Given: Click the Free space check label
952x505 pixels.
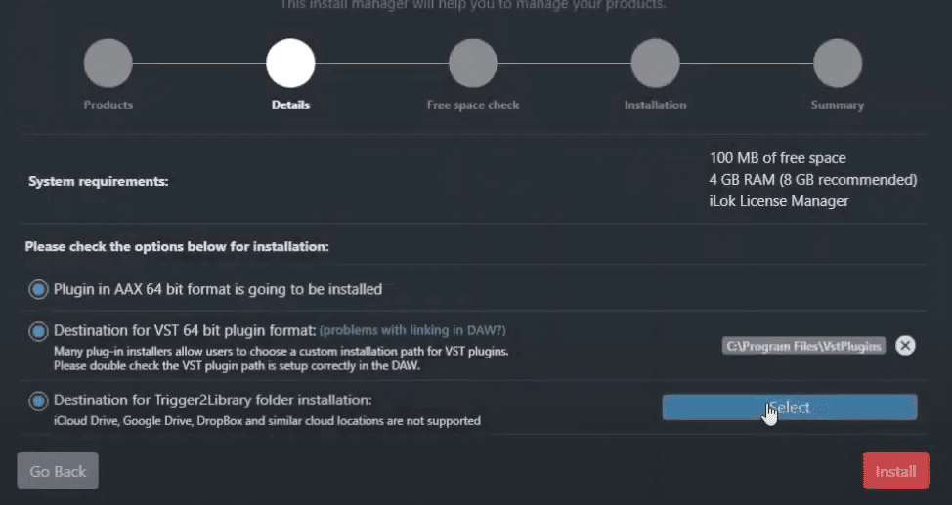Looking at the screenshot, I should [x=473, y=105].
